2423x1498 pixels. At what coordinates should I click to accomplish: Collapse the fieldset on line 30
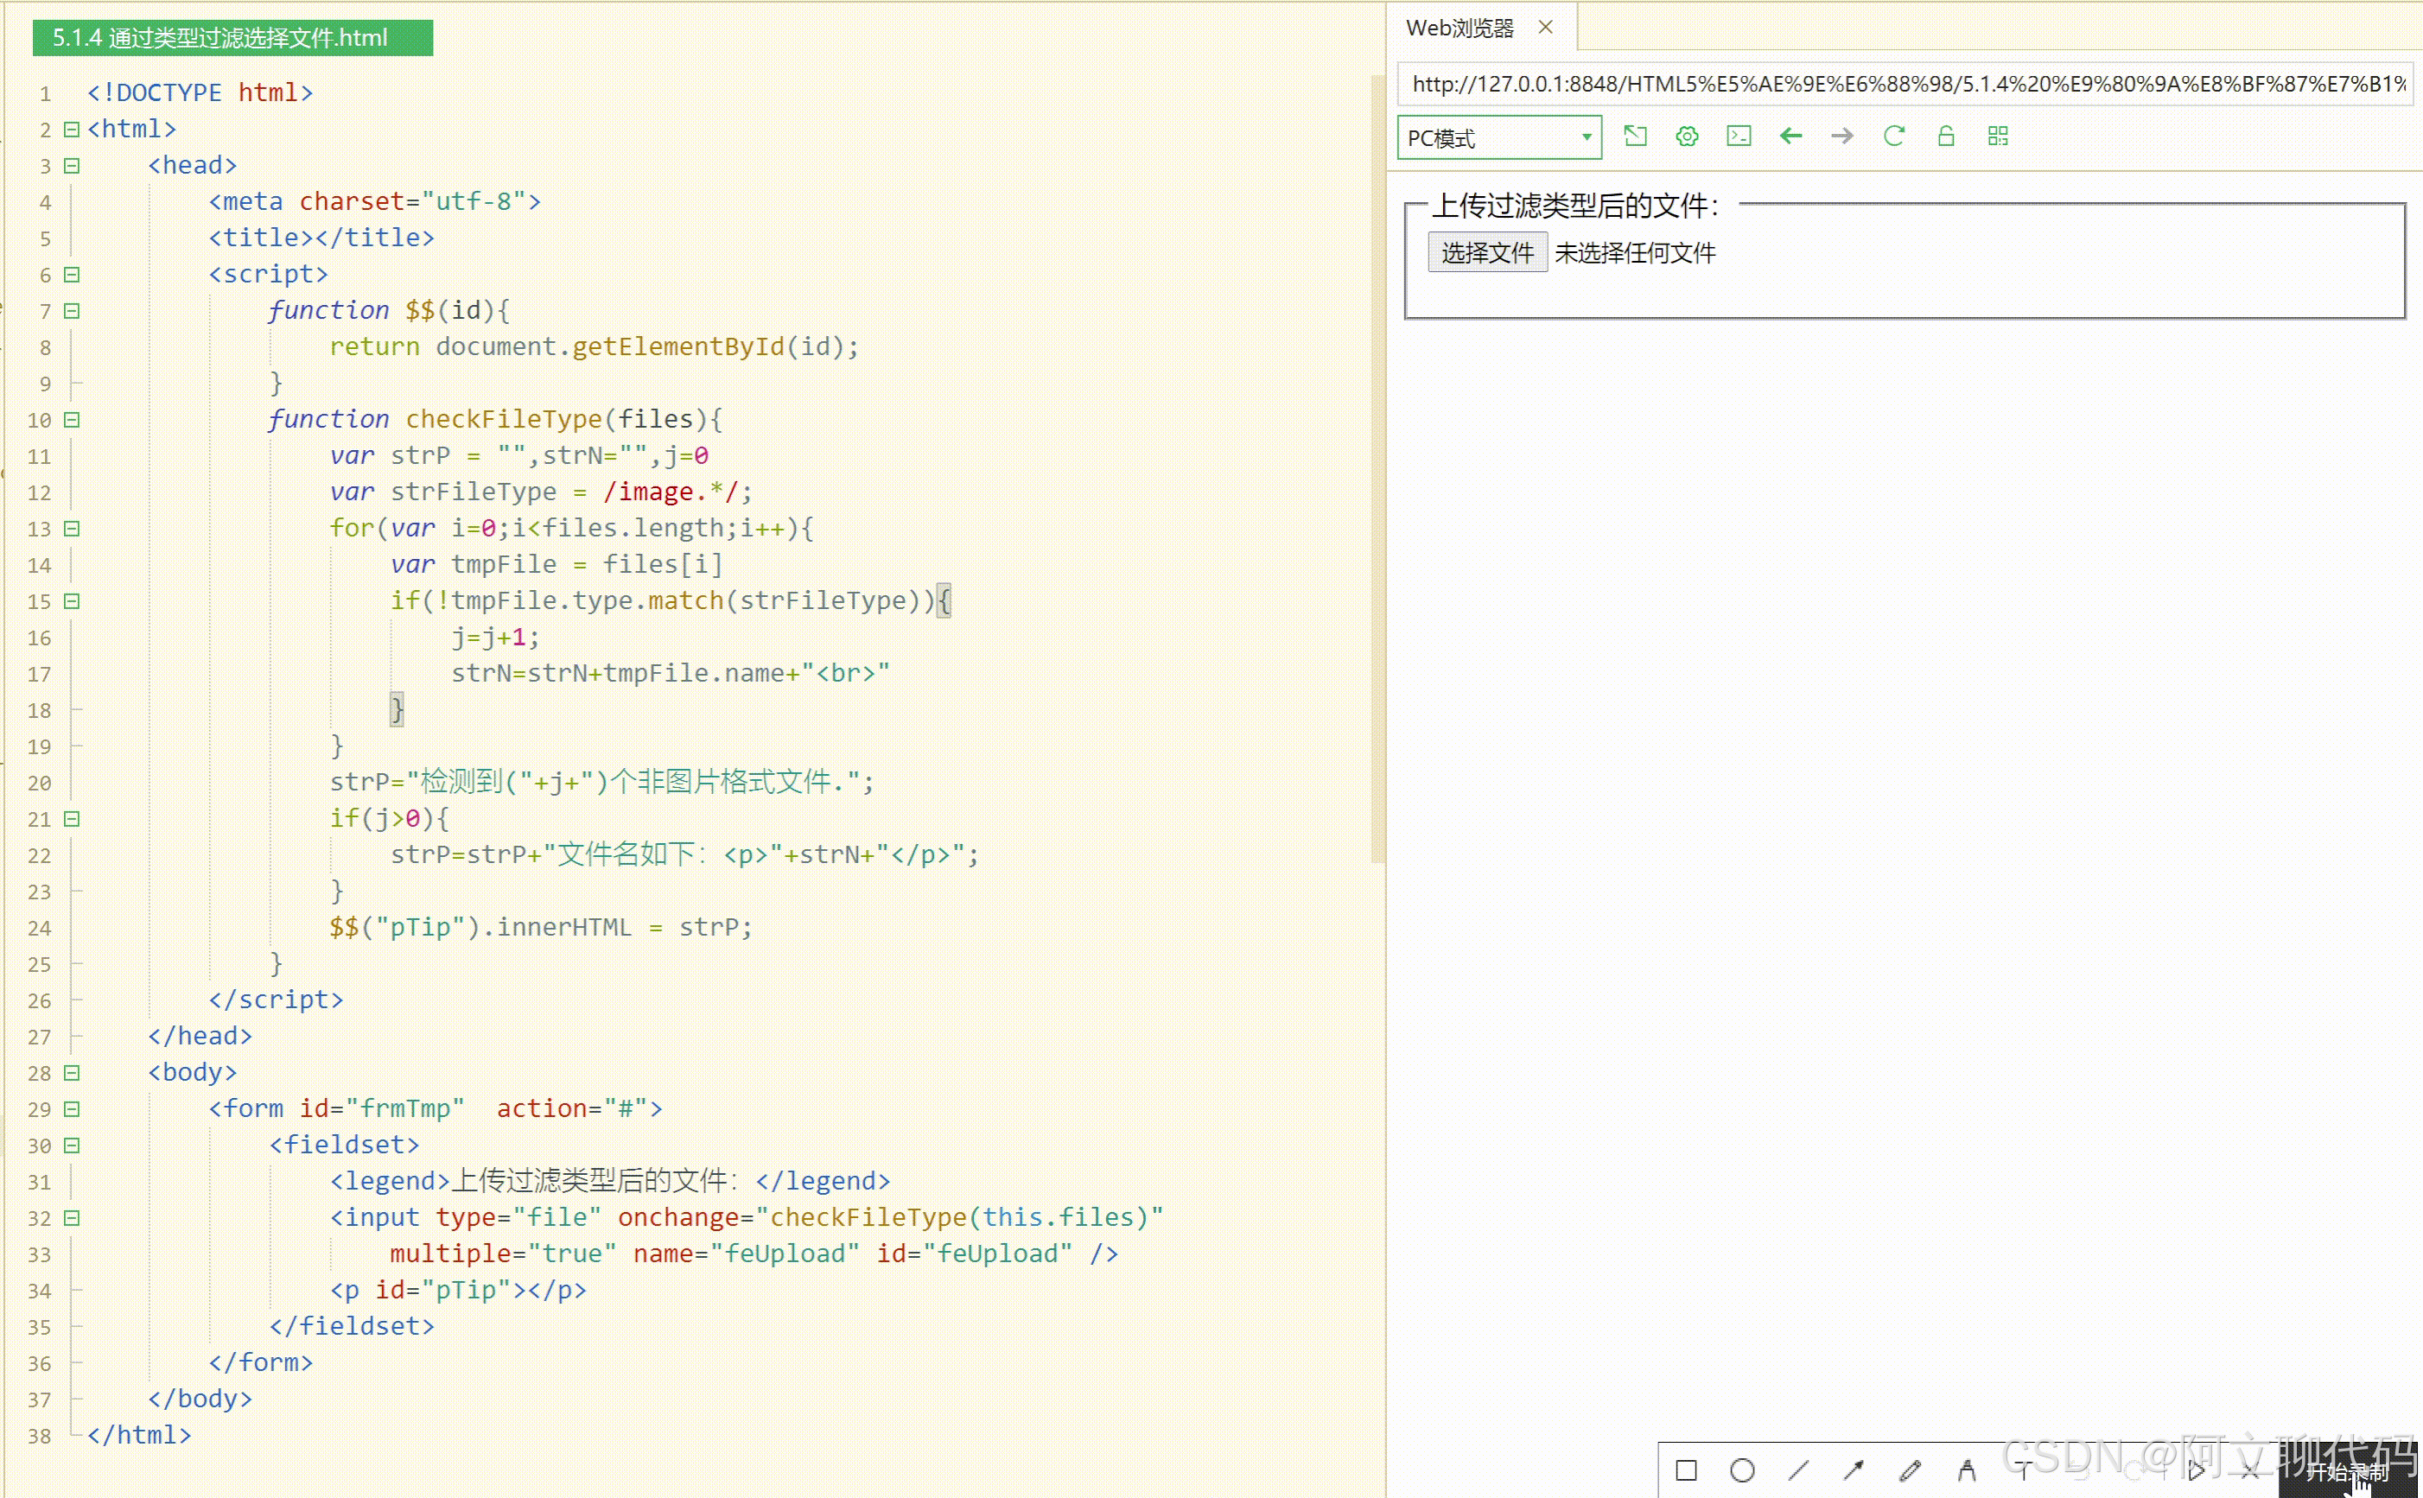(x=72, y=1146)
